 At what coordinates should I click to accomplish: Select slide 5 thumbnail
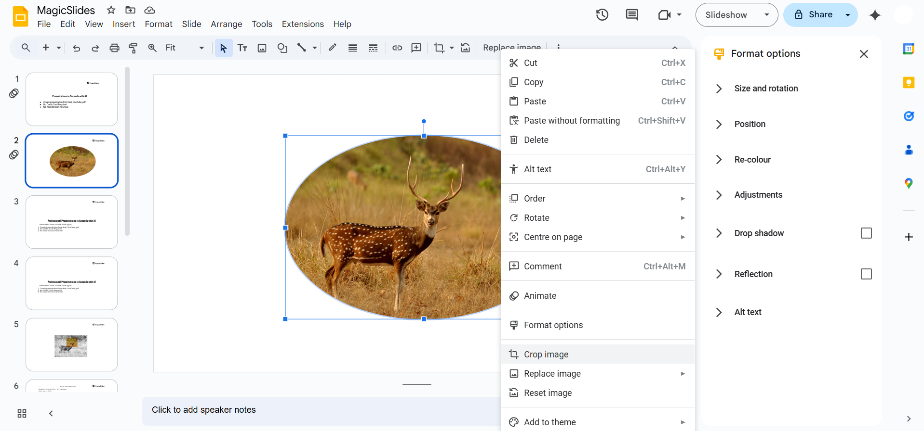pyautogui.click(x=71, y=344)
